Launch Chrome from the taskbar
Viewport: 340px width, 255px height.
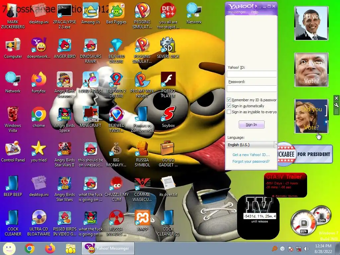(30, 248)
